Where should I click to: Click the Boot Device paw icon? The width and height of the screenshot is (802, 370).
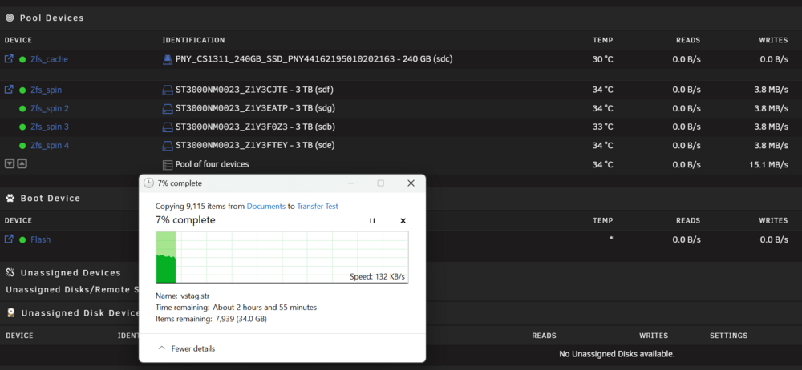10,198
